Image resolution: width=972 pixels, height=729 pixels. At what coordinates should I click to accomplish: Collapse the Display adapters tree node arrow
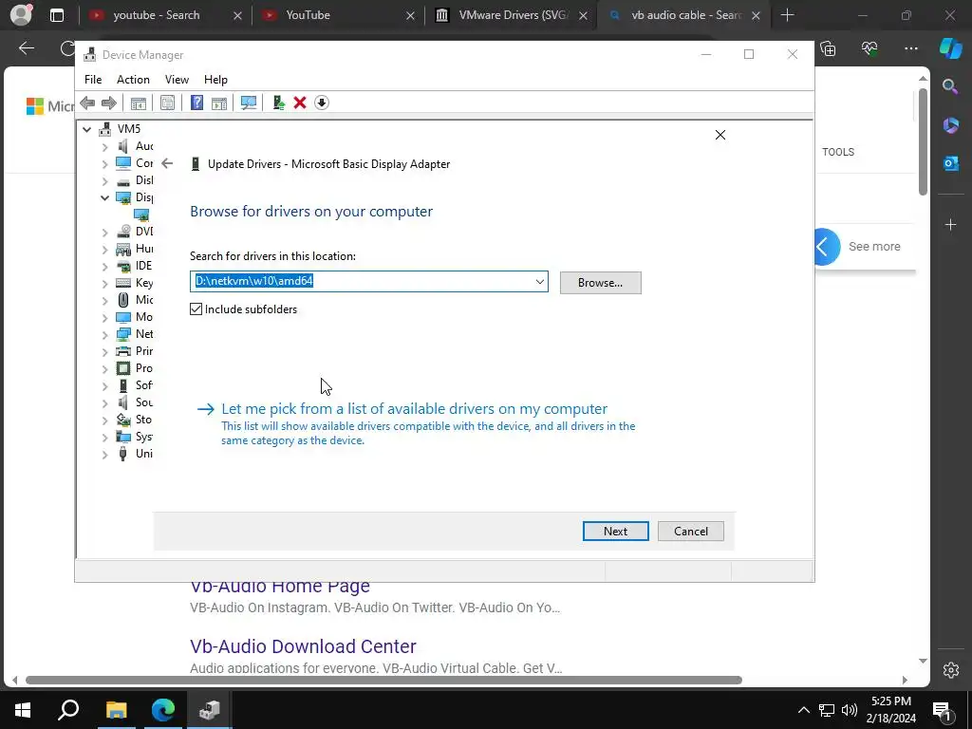point(104,197)
